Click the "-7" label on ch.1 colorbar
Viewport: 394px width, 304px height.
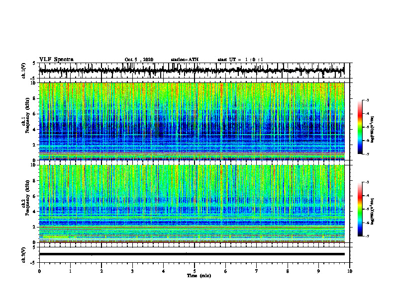click(367, 154)
